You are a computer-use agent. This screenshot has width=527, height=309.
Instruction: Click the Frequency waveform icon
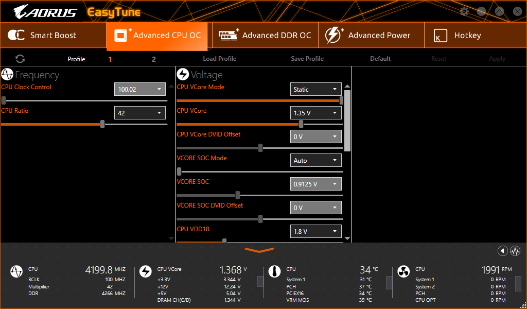pyautogui.click(x=7, y=74)
